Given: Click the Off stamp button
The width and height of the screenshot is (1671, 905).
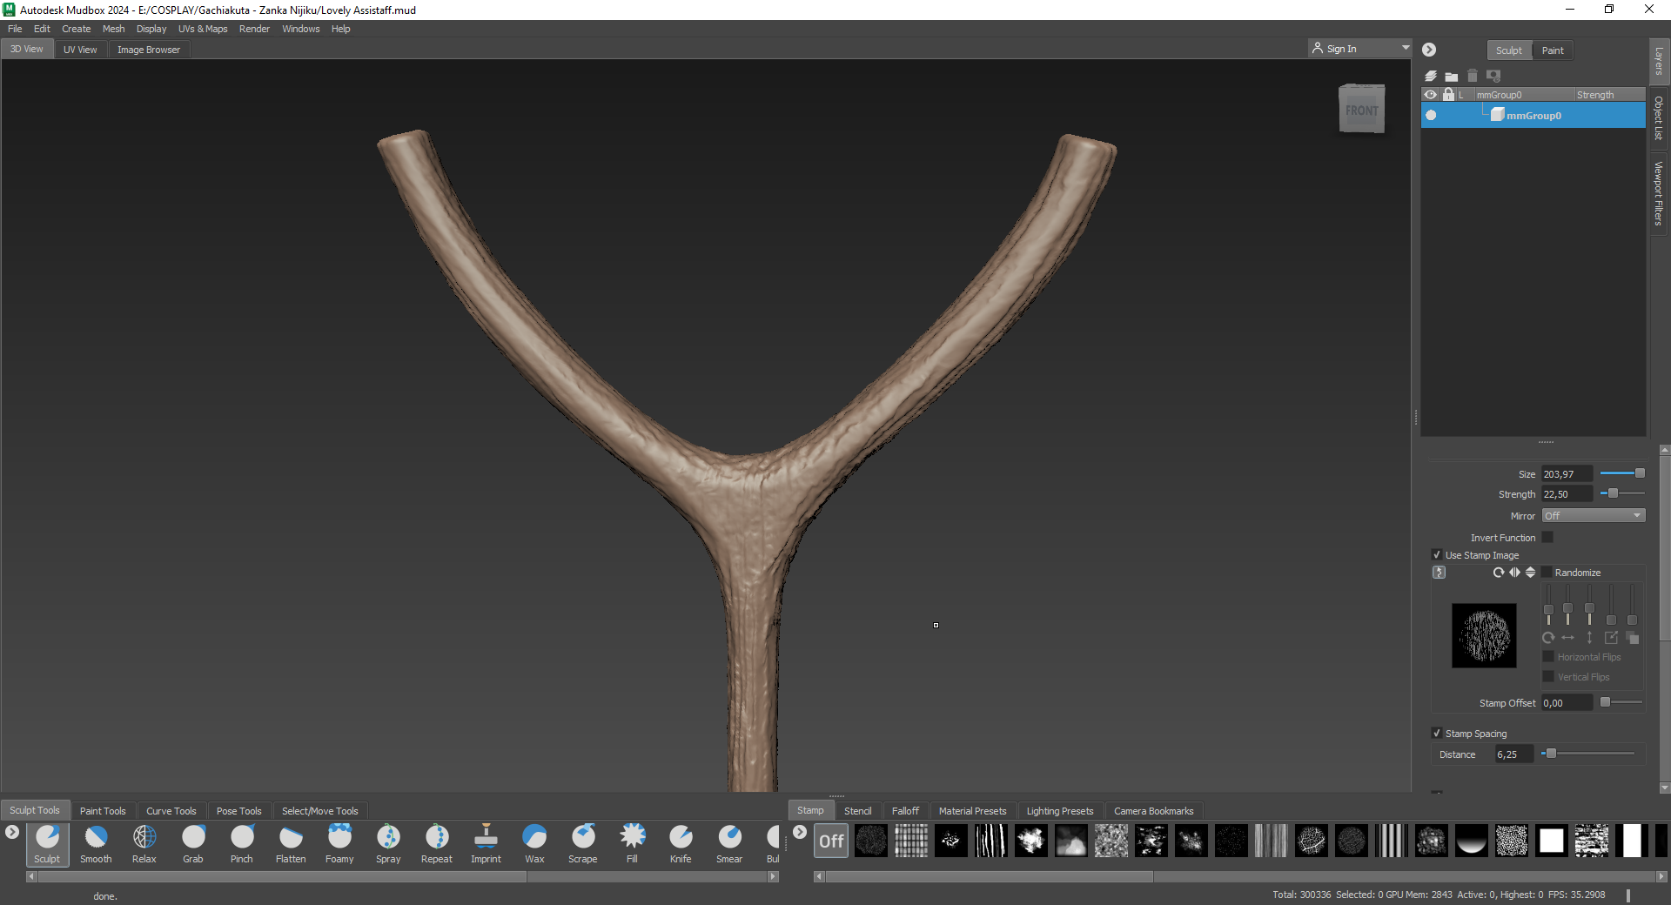Looking at the screenshot, I should (x=831, y=841).
